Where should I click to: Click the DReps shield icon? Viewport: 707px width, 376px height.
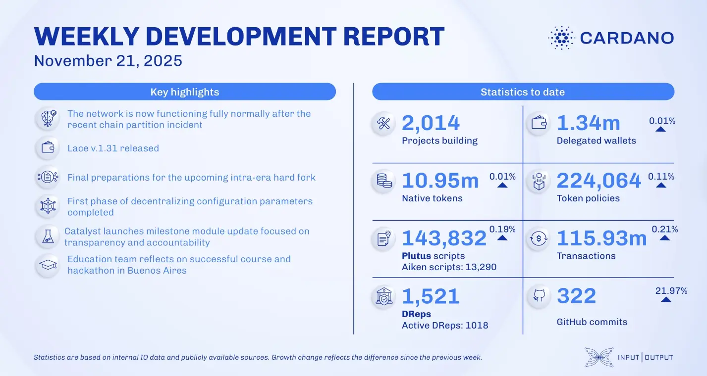[383, 296]
